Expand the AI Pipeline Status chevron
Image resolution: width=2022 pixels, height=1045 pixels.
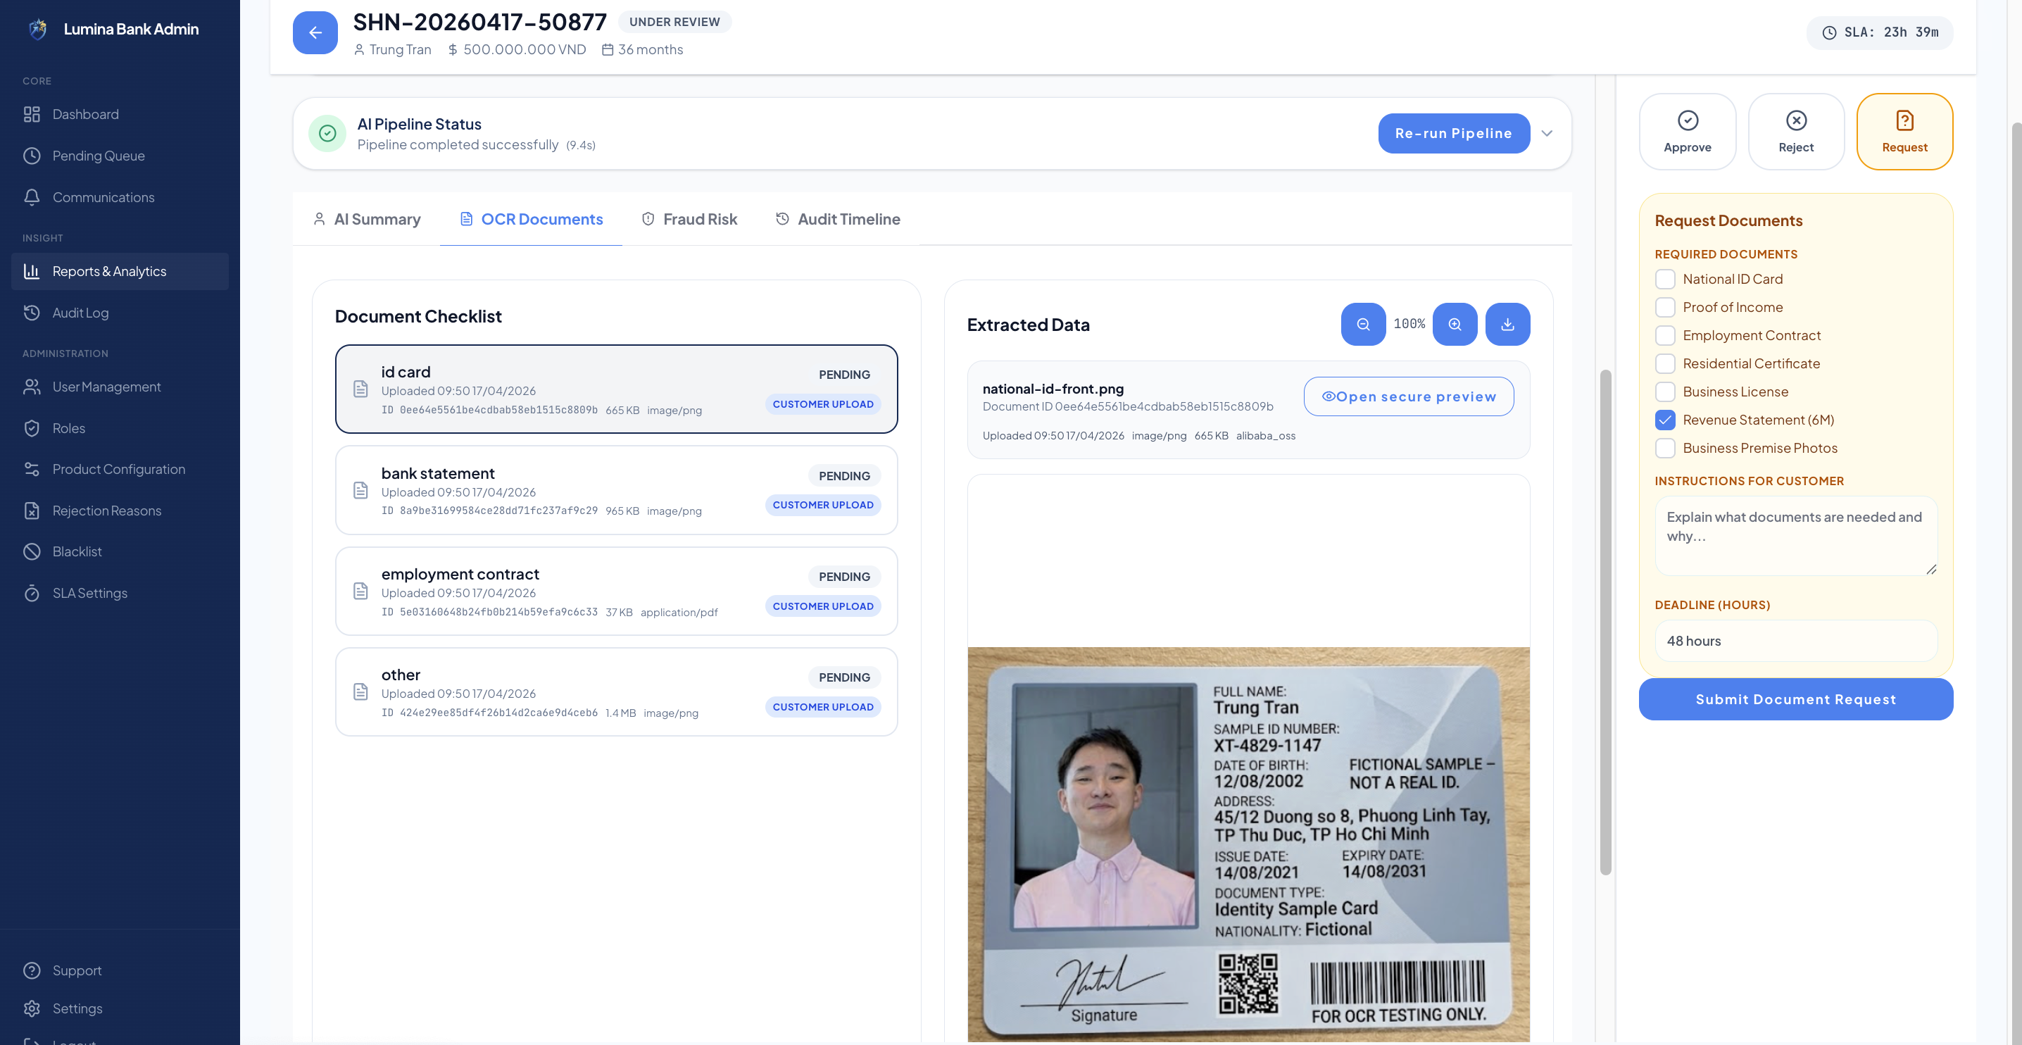[1546, 134]
